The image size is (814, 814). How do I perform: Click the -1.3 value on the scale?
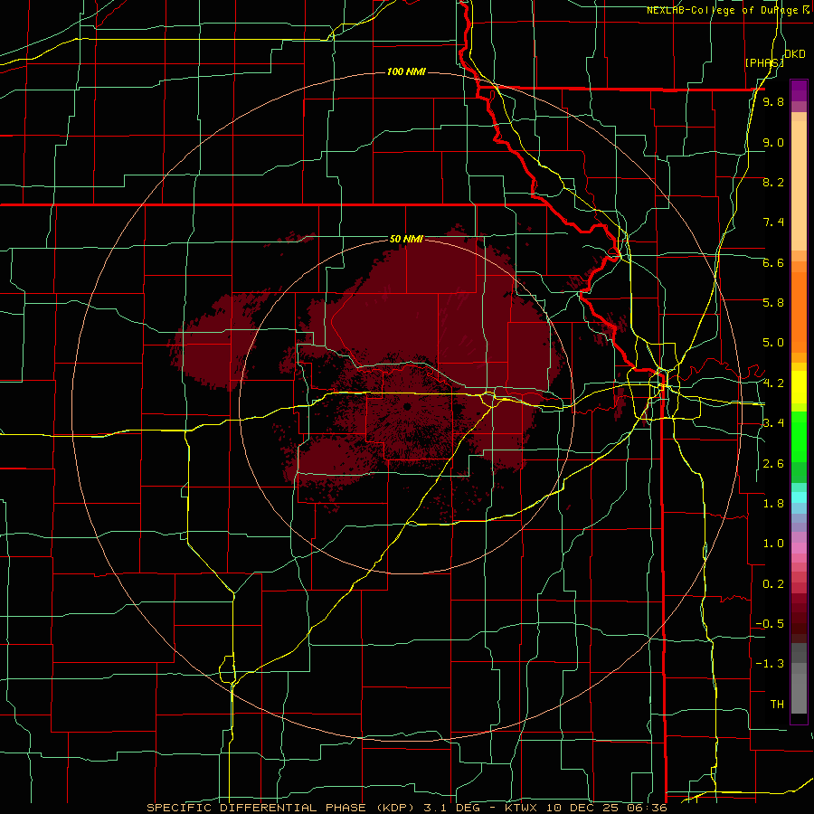[770, 664]
